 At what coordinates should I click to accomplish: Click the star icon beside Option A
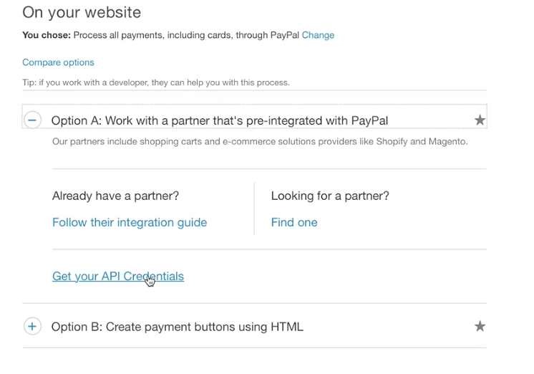(x=480, y=120)
